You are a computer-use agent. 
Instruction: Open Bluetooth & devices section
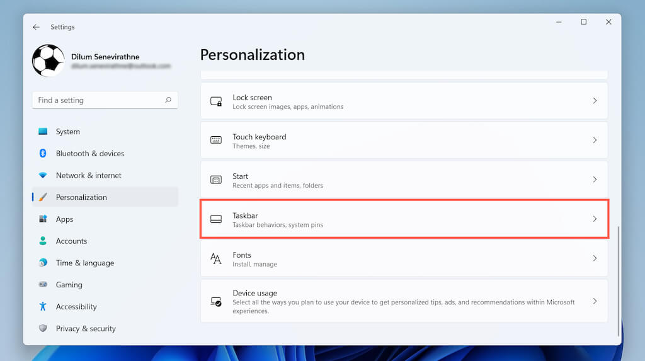pos(105,154)
